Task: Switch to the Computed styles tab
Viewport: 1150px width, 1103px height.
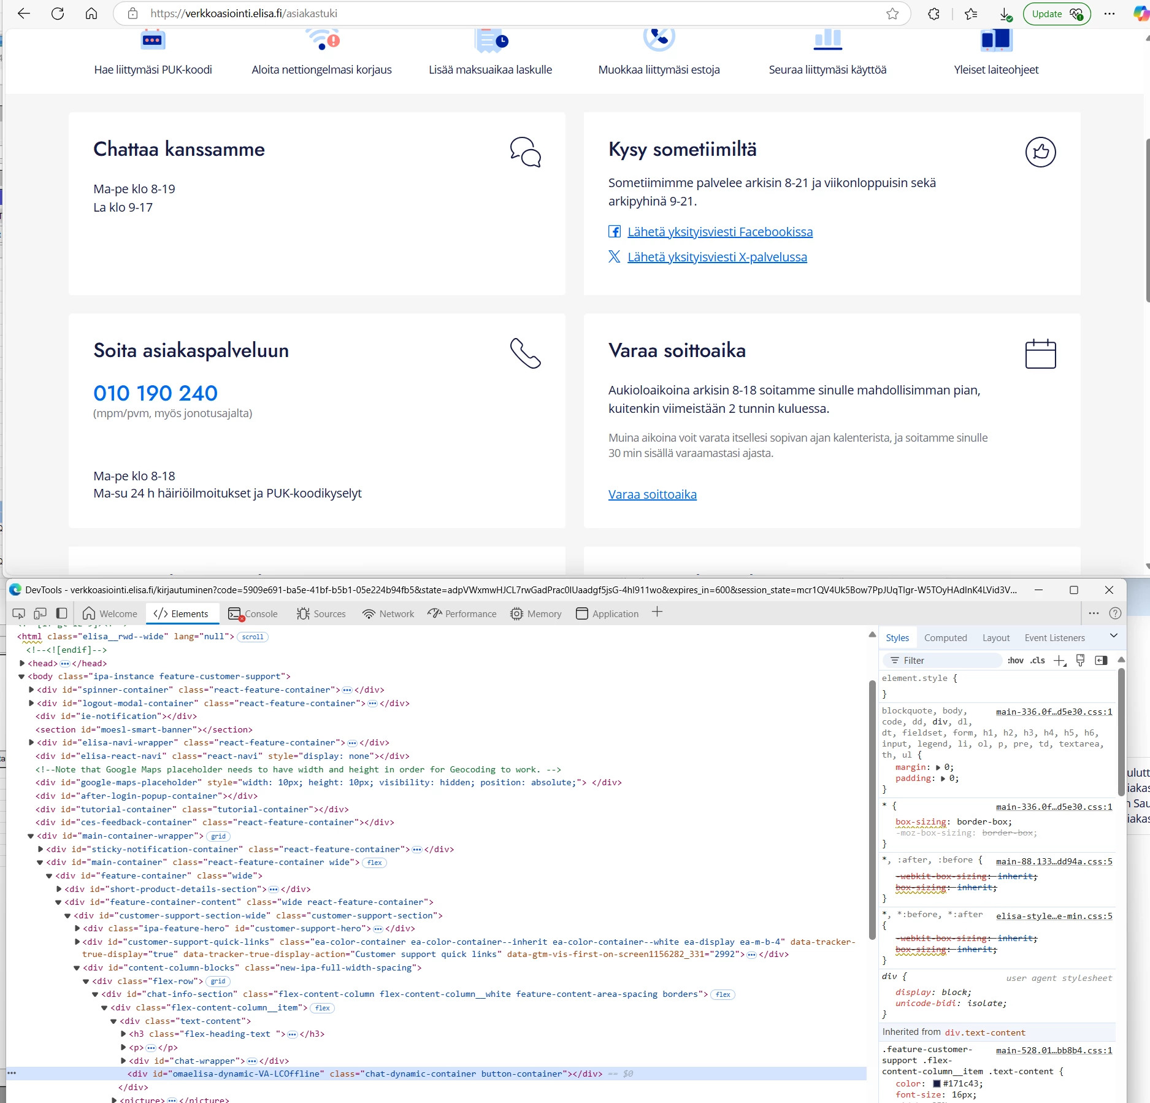Action: [946, 638]
